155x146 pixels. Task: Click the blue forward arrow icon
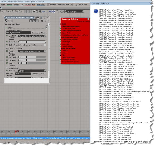tap(54, 11)
